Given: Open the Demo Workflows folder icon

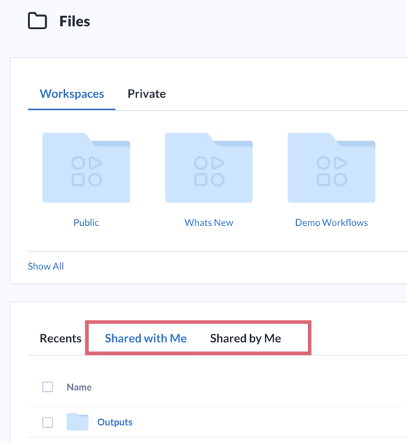Looking at the screenshot, I should (x=331, y=168).
